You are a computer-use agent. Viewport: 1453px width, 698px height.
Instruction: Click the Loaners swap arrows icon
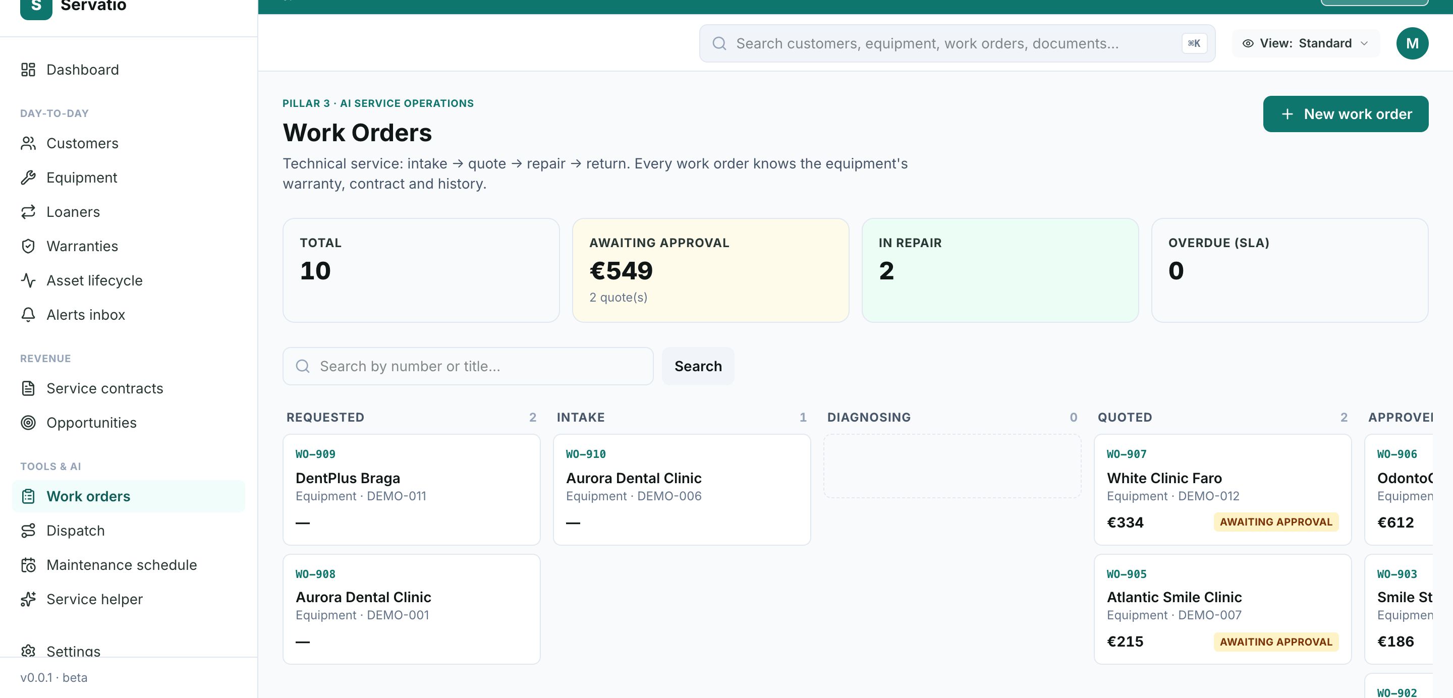[28, 212]
